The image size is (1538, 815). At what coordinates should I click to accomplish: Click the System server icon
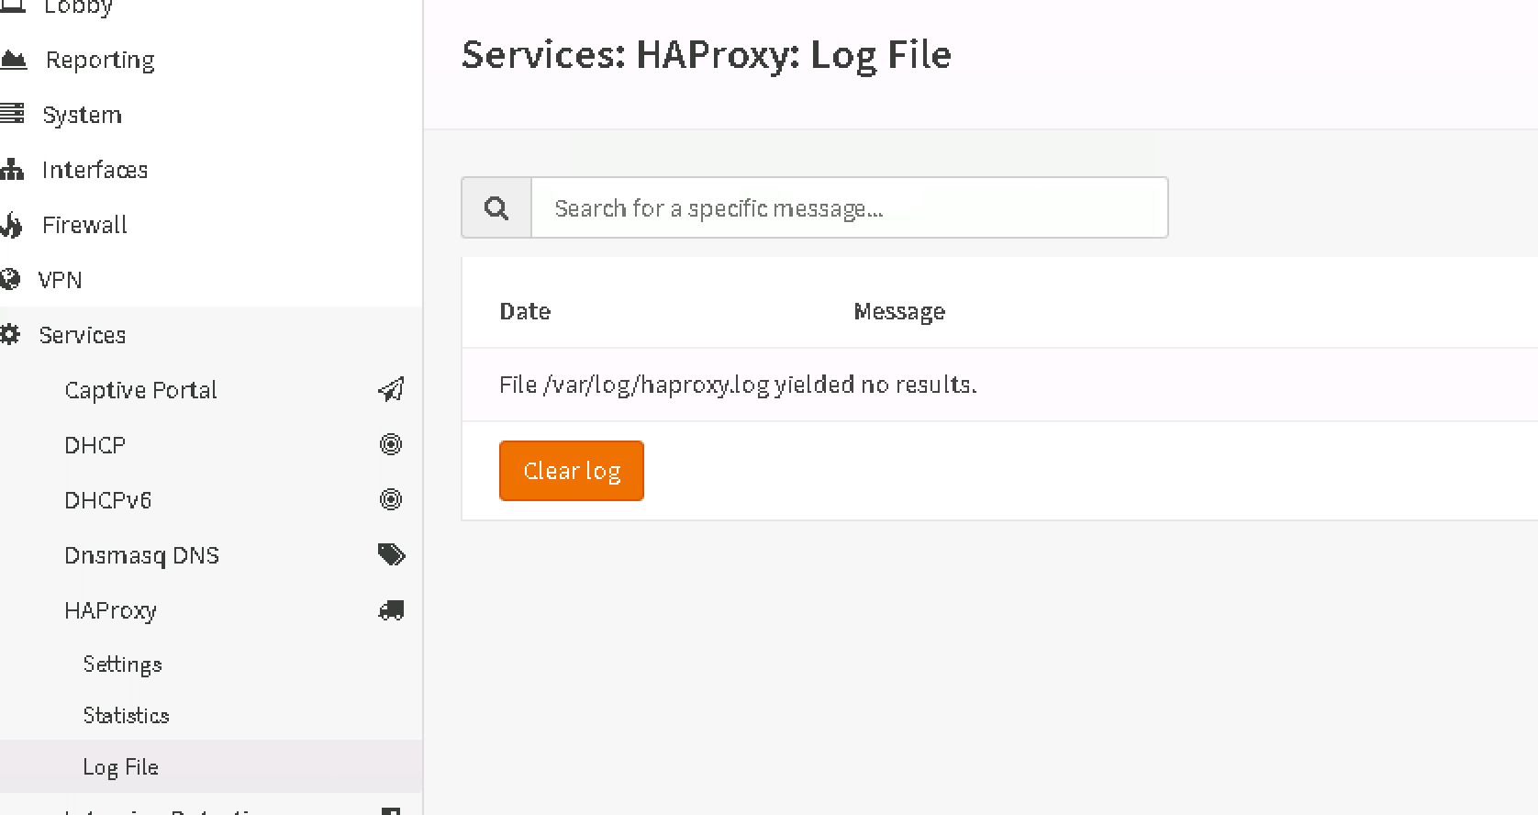click(x=12, y=114)
